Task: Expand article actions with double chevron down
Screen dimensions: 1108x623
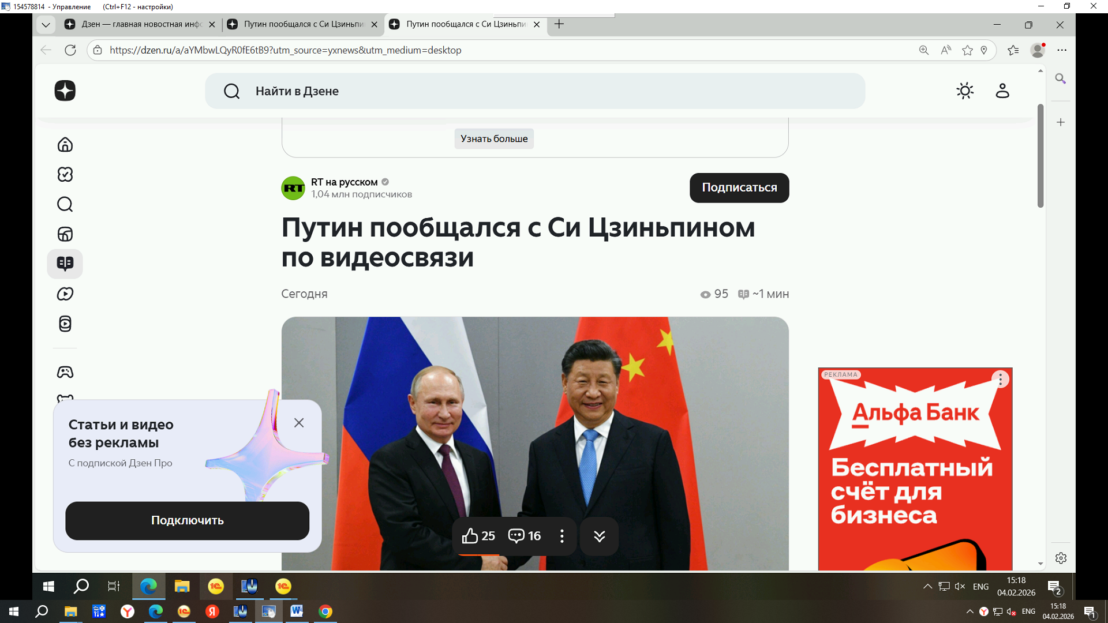Action: click(599, 536)
